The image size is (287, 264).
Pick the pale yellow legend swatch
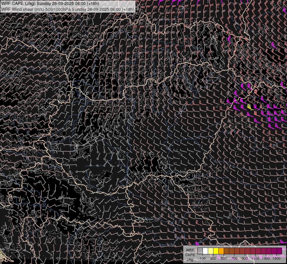click(x=210, y=251)
